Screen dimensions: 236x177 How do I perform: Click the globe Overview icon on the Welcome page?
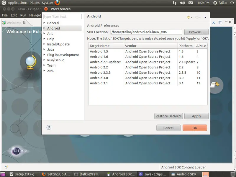click(x=31, y=62)
